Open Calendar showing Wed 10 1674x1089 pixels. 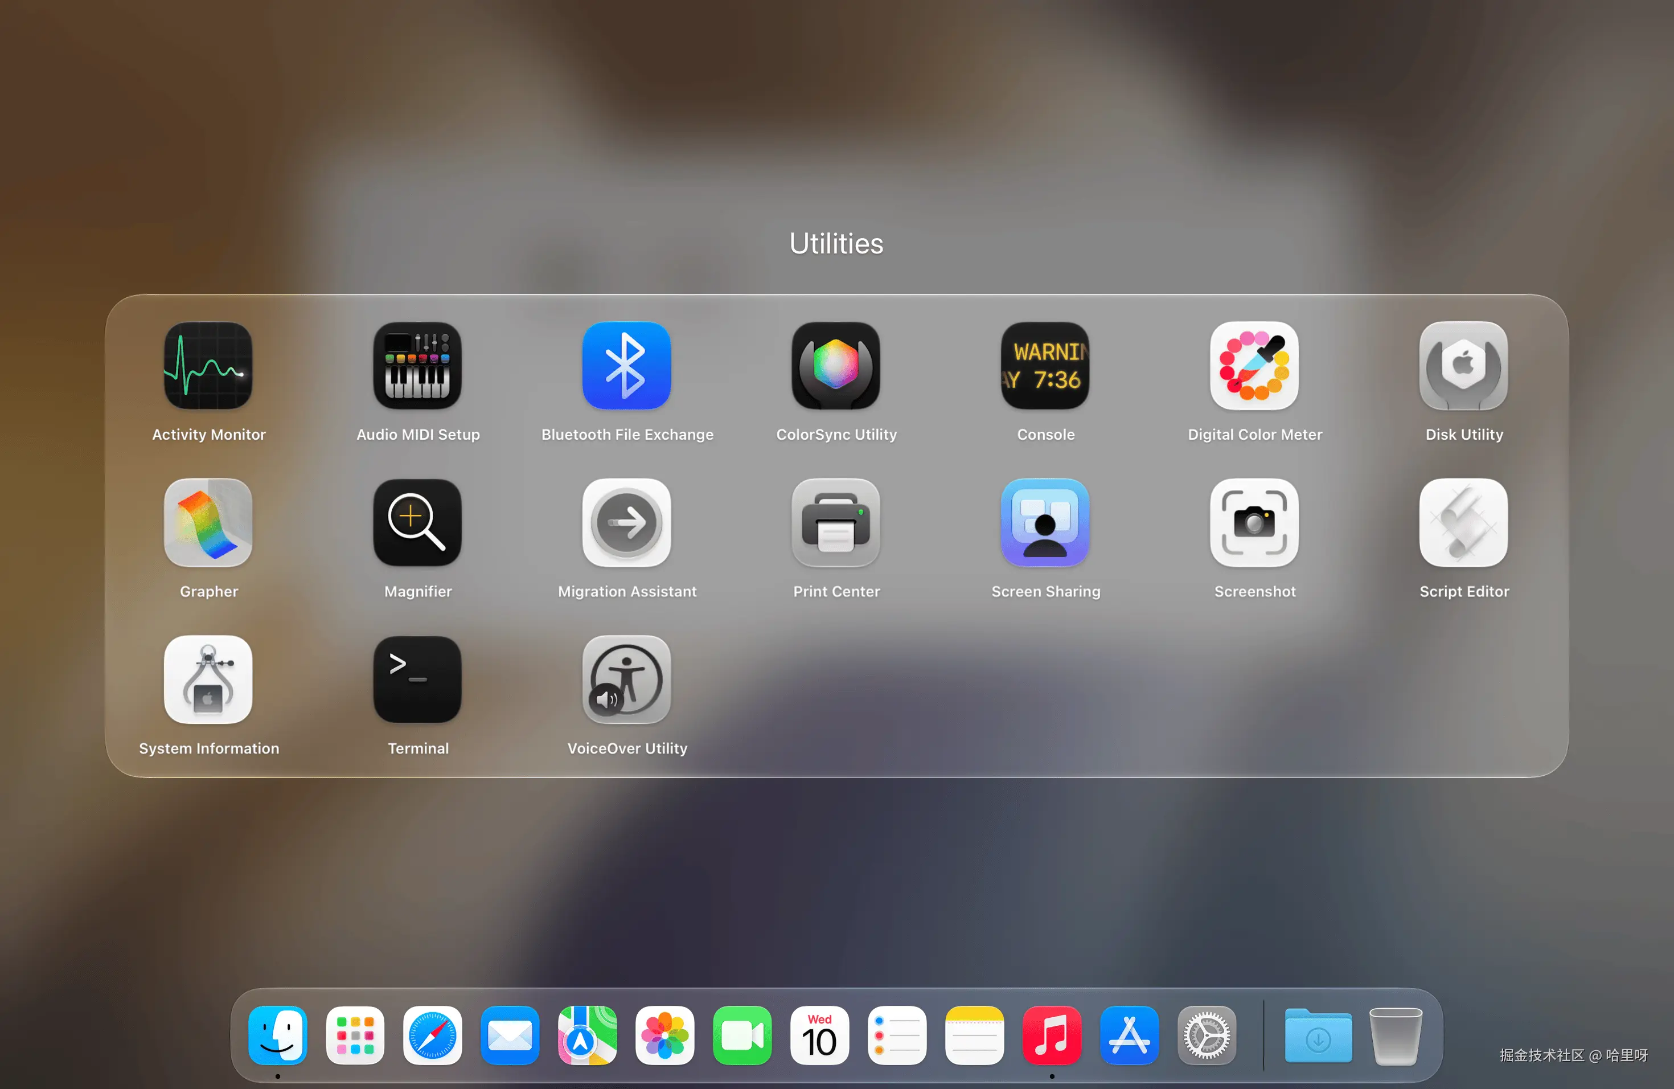819,1035
